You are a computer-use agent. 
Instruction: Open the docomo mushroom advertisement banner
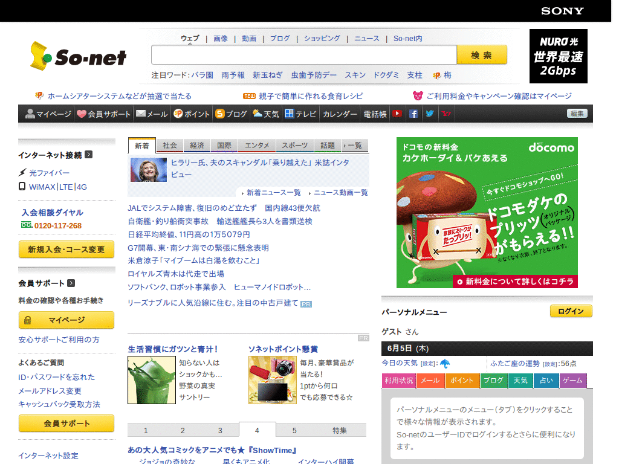tap(487, 213)
